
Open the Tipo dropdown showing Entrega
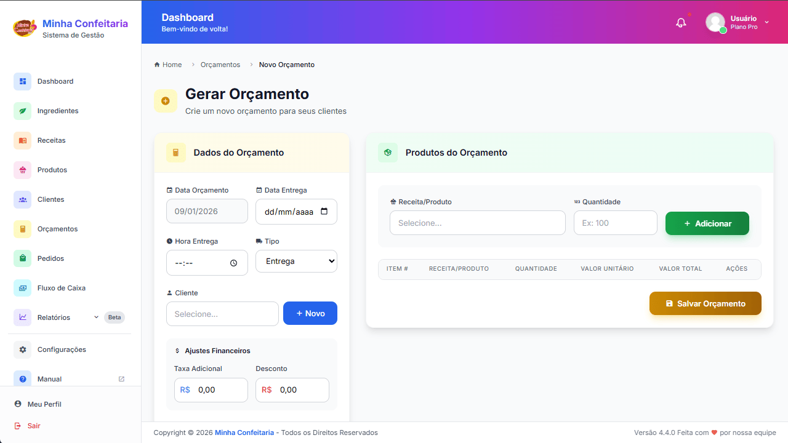tap(296, 261)
